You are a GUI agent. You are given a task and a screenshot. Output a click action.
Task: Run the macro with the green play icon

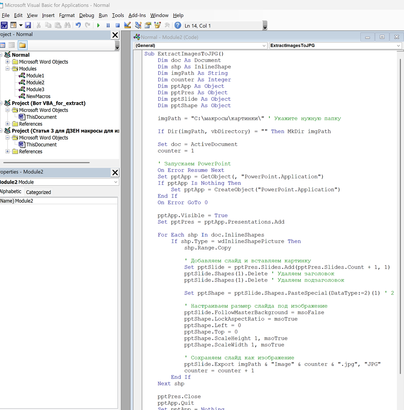point(98,25)
